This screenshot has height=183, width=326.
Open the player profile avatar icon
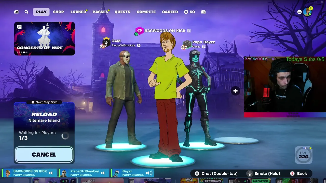307,12
